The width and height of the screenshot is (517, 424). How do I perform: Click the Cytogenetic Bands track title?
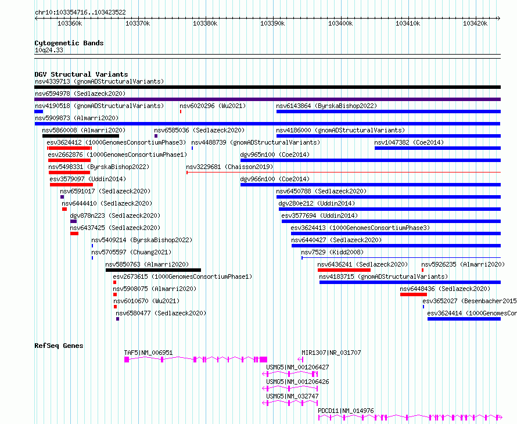[x=69, y=43]
